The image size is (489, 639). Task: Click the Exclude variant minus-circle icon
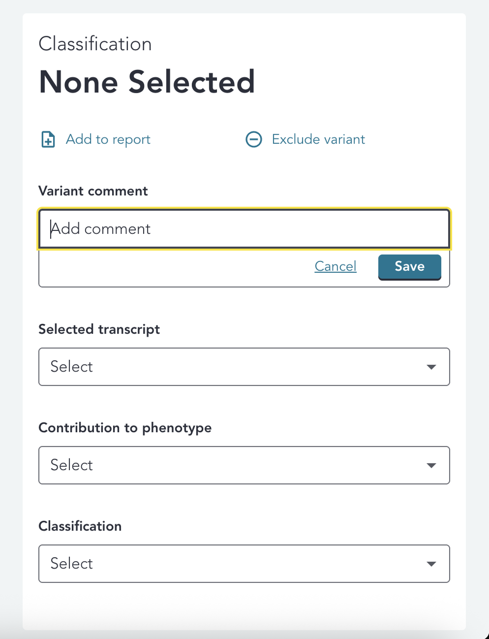254,140
